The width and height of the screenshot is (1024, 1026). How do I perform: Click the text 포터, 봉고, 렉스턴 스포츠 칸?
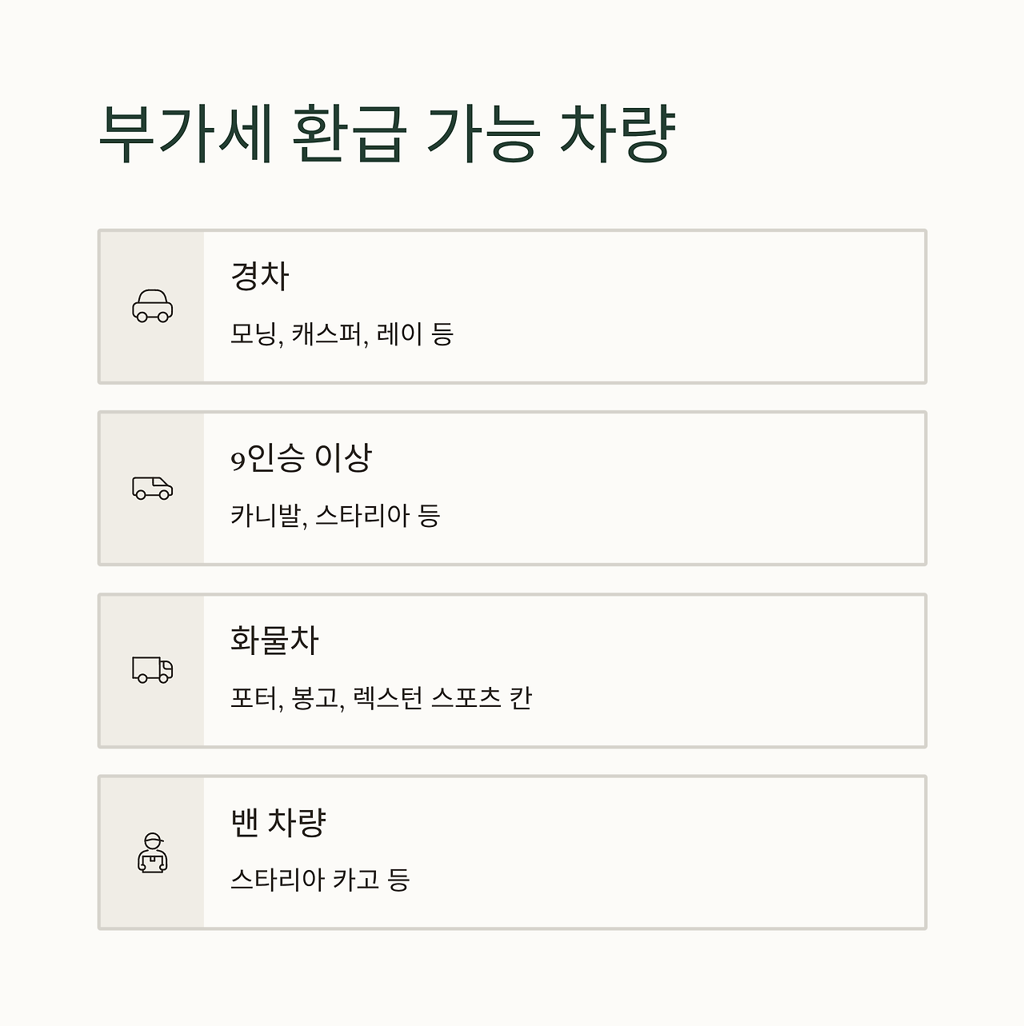coord(381,698)
